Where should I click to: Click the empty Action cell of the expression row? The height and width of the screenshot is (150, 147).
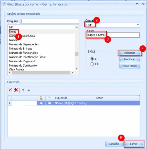click(117, 103)
